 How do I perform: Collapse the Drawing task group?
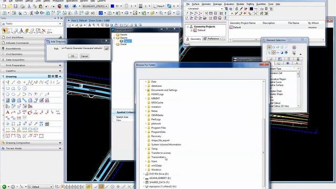pos(60,76)
